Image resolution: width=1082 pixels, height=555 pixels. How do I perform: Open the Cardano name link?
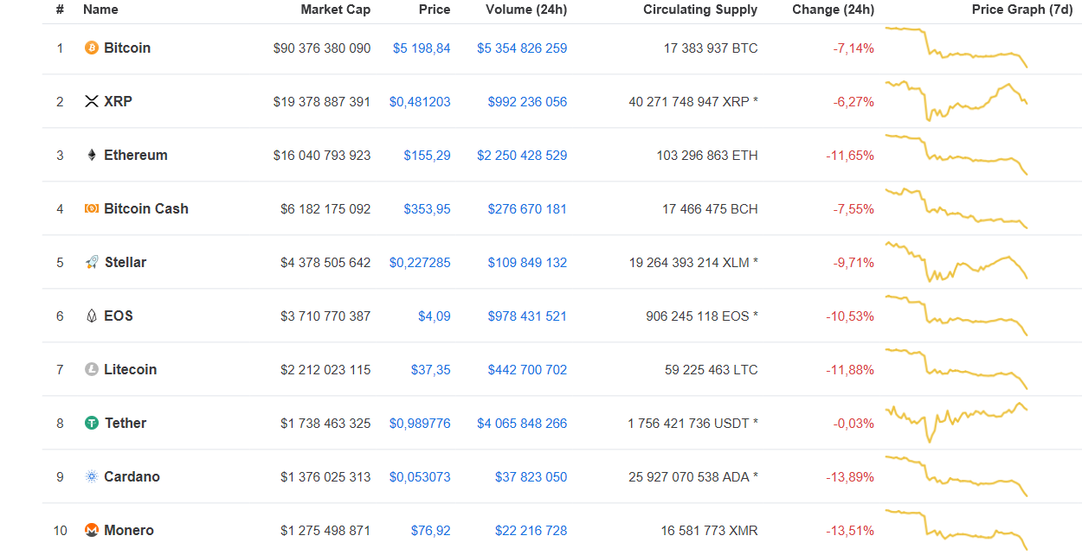[132, 477]
